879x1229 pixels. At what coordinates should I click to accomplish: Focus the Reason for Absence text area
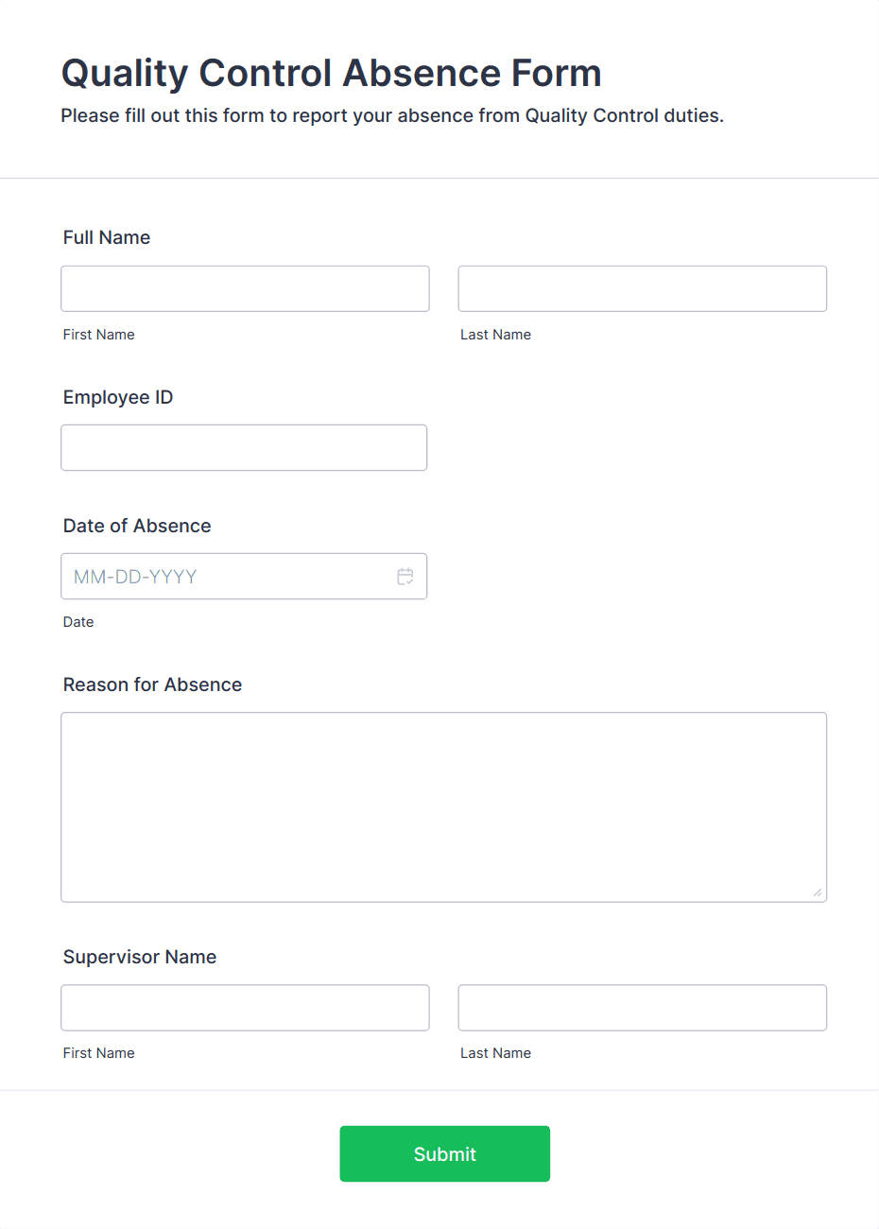[443, 806]
